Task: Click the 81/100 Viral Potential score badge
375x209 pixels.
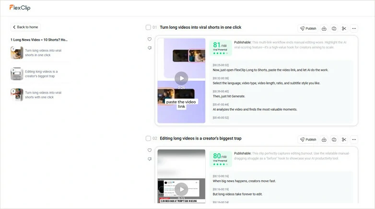Action: (x=221, y=48)
